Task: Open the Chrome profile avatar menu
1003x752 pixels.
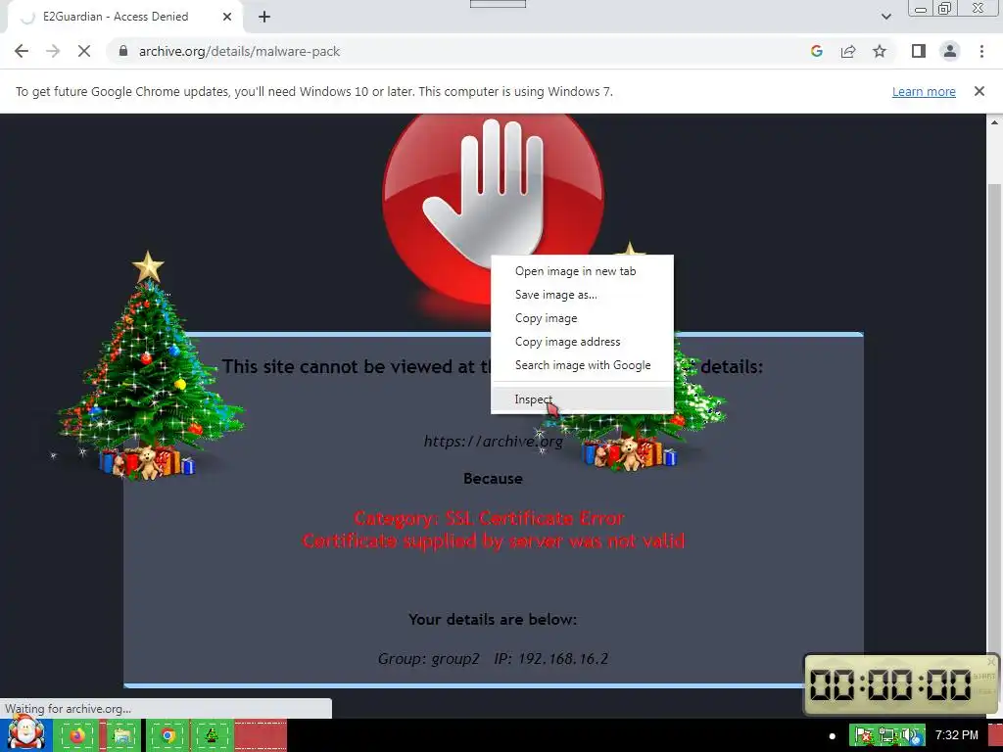Action: (950, 51)
